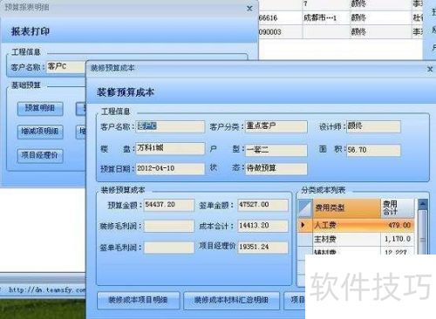The width and height of the screenshot is (436, 319).
Task: Click the 主材费 row selector cell
Action: [x=305, y=239]
